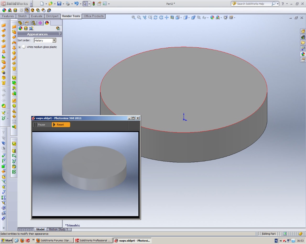Open the Office Products tab
The height and width of the screenshot is (244, 306).
94,16
